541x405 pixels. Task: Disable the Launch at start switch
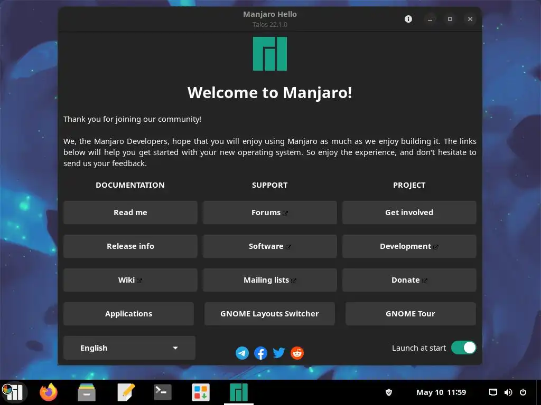point(464,348)
